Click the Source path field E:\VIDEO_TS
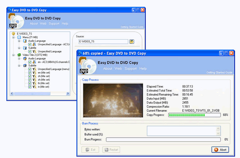This screenshot has width=240, height=158. (103, 41)
